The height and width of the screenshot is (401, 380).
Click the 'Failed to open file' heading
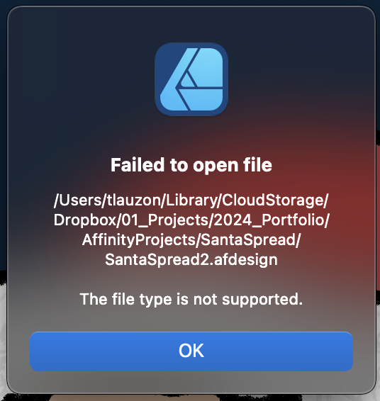click(191, 165)
